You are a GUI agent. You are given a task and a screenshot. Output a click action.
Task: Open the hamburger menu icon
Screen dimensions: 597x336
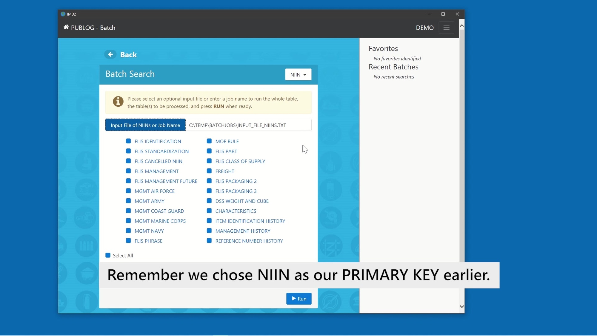click(446, 28)
